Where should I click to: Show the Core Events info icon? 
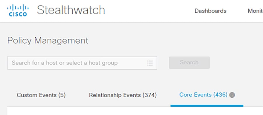point(232,95)
